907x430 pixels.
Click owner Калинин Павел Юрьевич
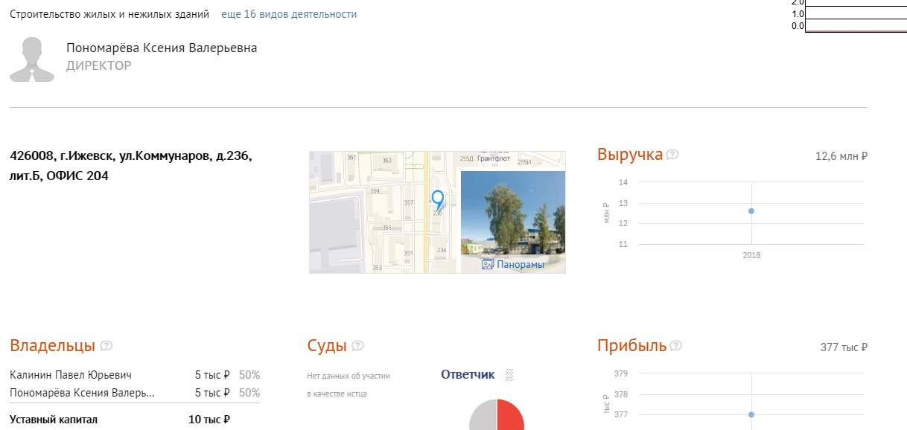(x=71, y=375)
